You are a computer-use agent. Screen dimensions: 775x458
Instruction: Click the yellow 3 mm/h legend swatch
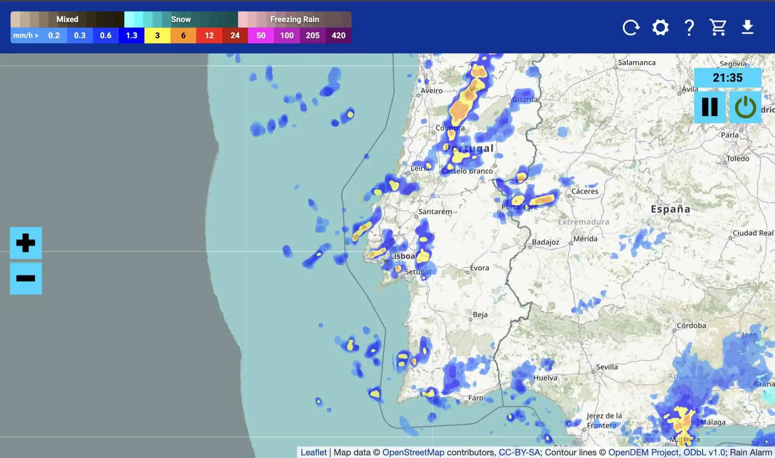tap(157, 35)
